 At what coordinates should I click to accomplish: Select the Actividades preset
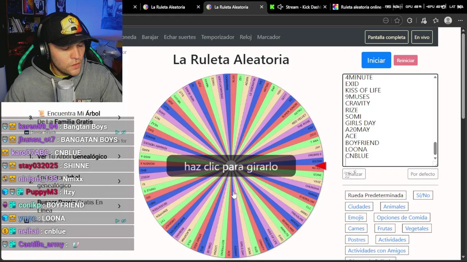[392, 239]
